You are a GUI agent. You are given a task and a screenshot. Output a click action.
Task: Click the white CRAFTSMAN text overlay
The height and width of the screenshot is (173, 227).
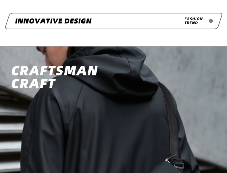click(x=54, y=71)
